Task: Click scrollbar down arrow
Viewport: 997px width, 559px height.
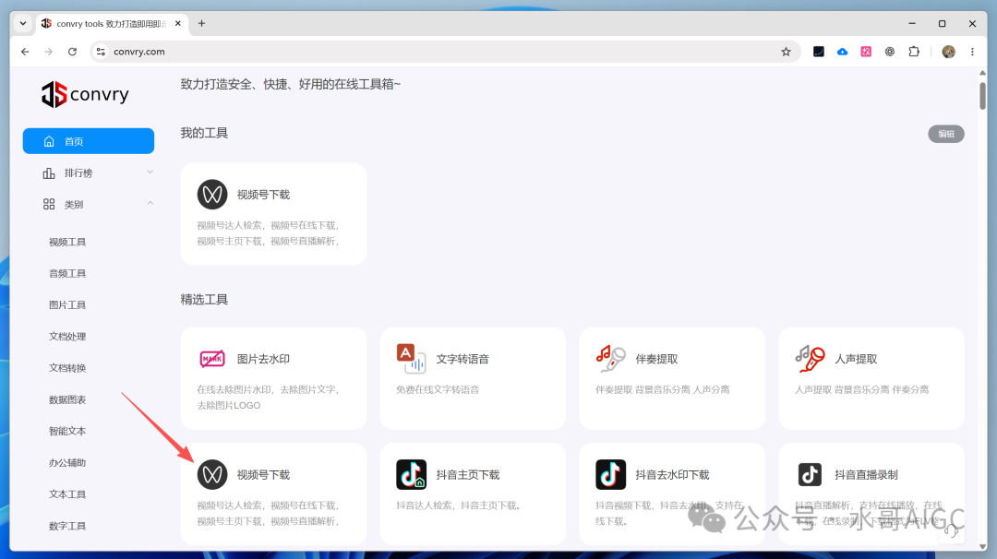Action: click(982, 546)
